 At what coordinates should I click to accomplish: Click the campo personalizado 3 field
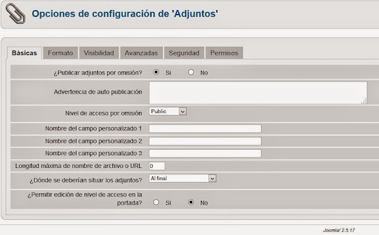(205, 154)
